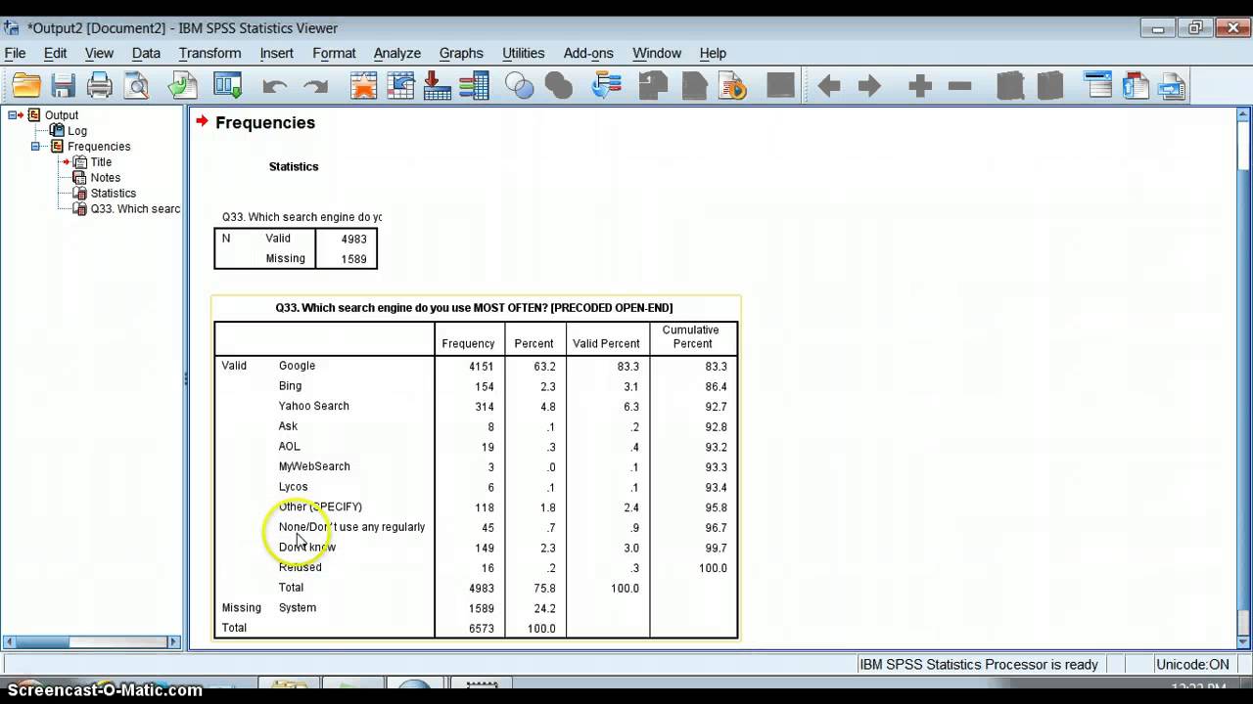Image resolution: width=1253 pixels, height=704 pixels.
Task: Collapse the Frequencies tree node
Action: 36,147
